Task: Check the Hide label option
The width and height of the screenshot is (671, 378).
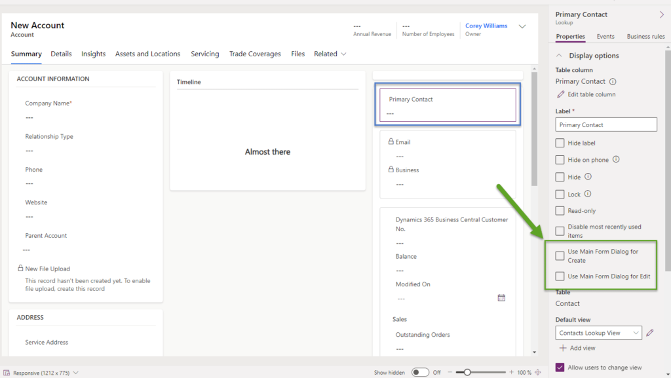Action: tap(560, 143)
